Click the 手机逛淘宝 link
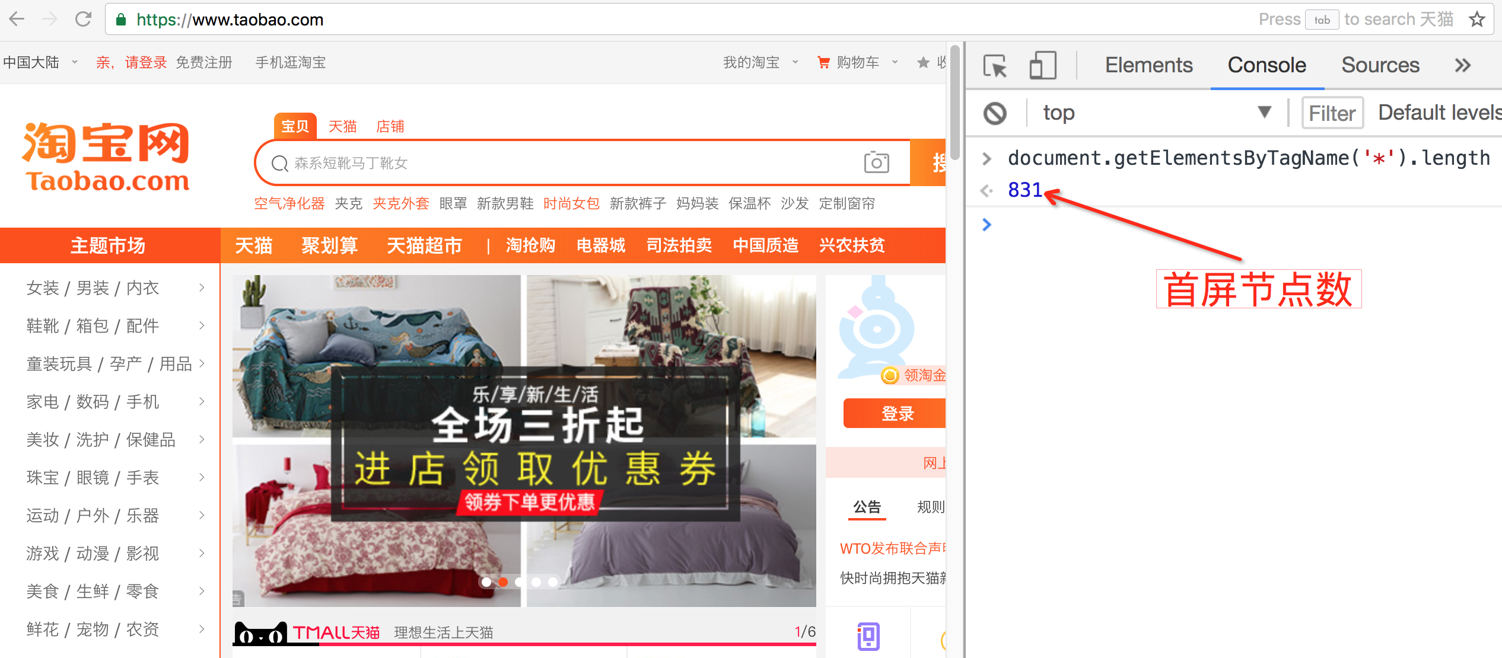 291,62
